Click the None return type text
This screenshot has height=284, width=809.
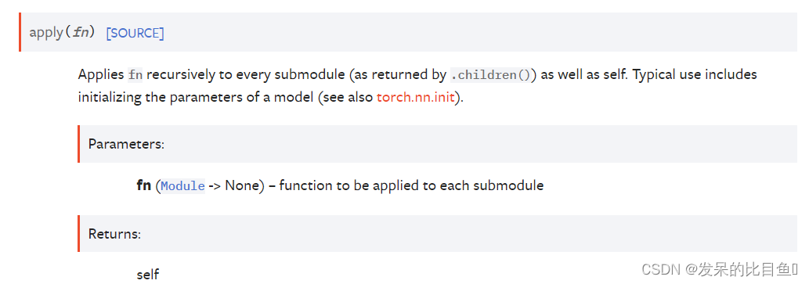(x=241, y=185)
